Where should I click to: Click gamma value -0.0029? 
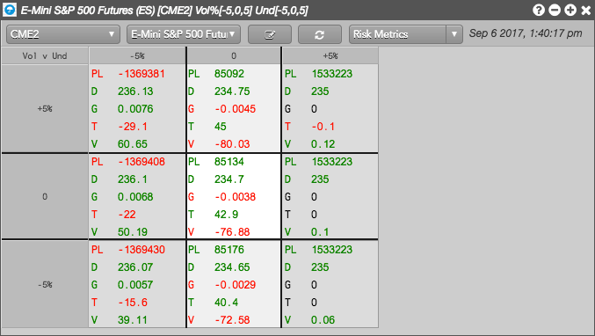236,285
